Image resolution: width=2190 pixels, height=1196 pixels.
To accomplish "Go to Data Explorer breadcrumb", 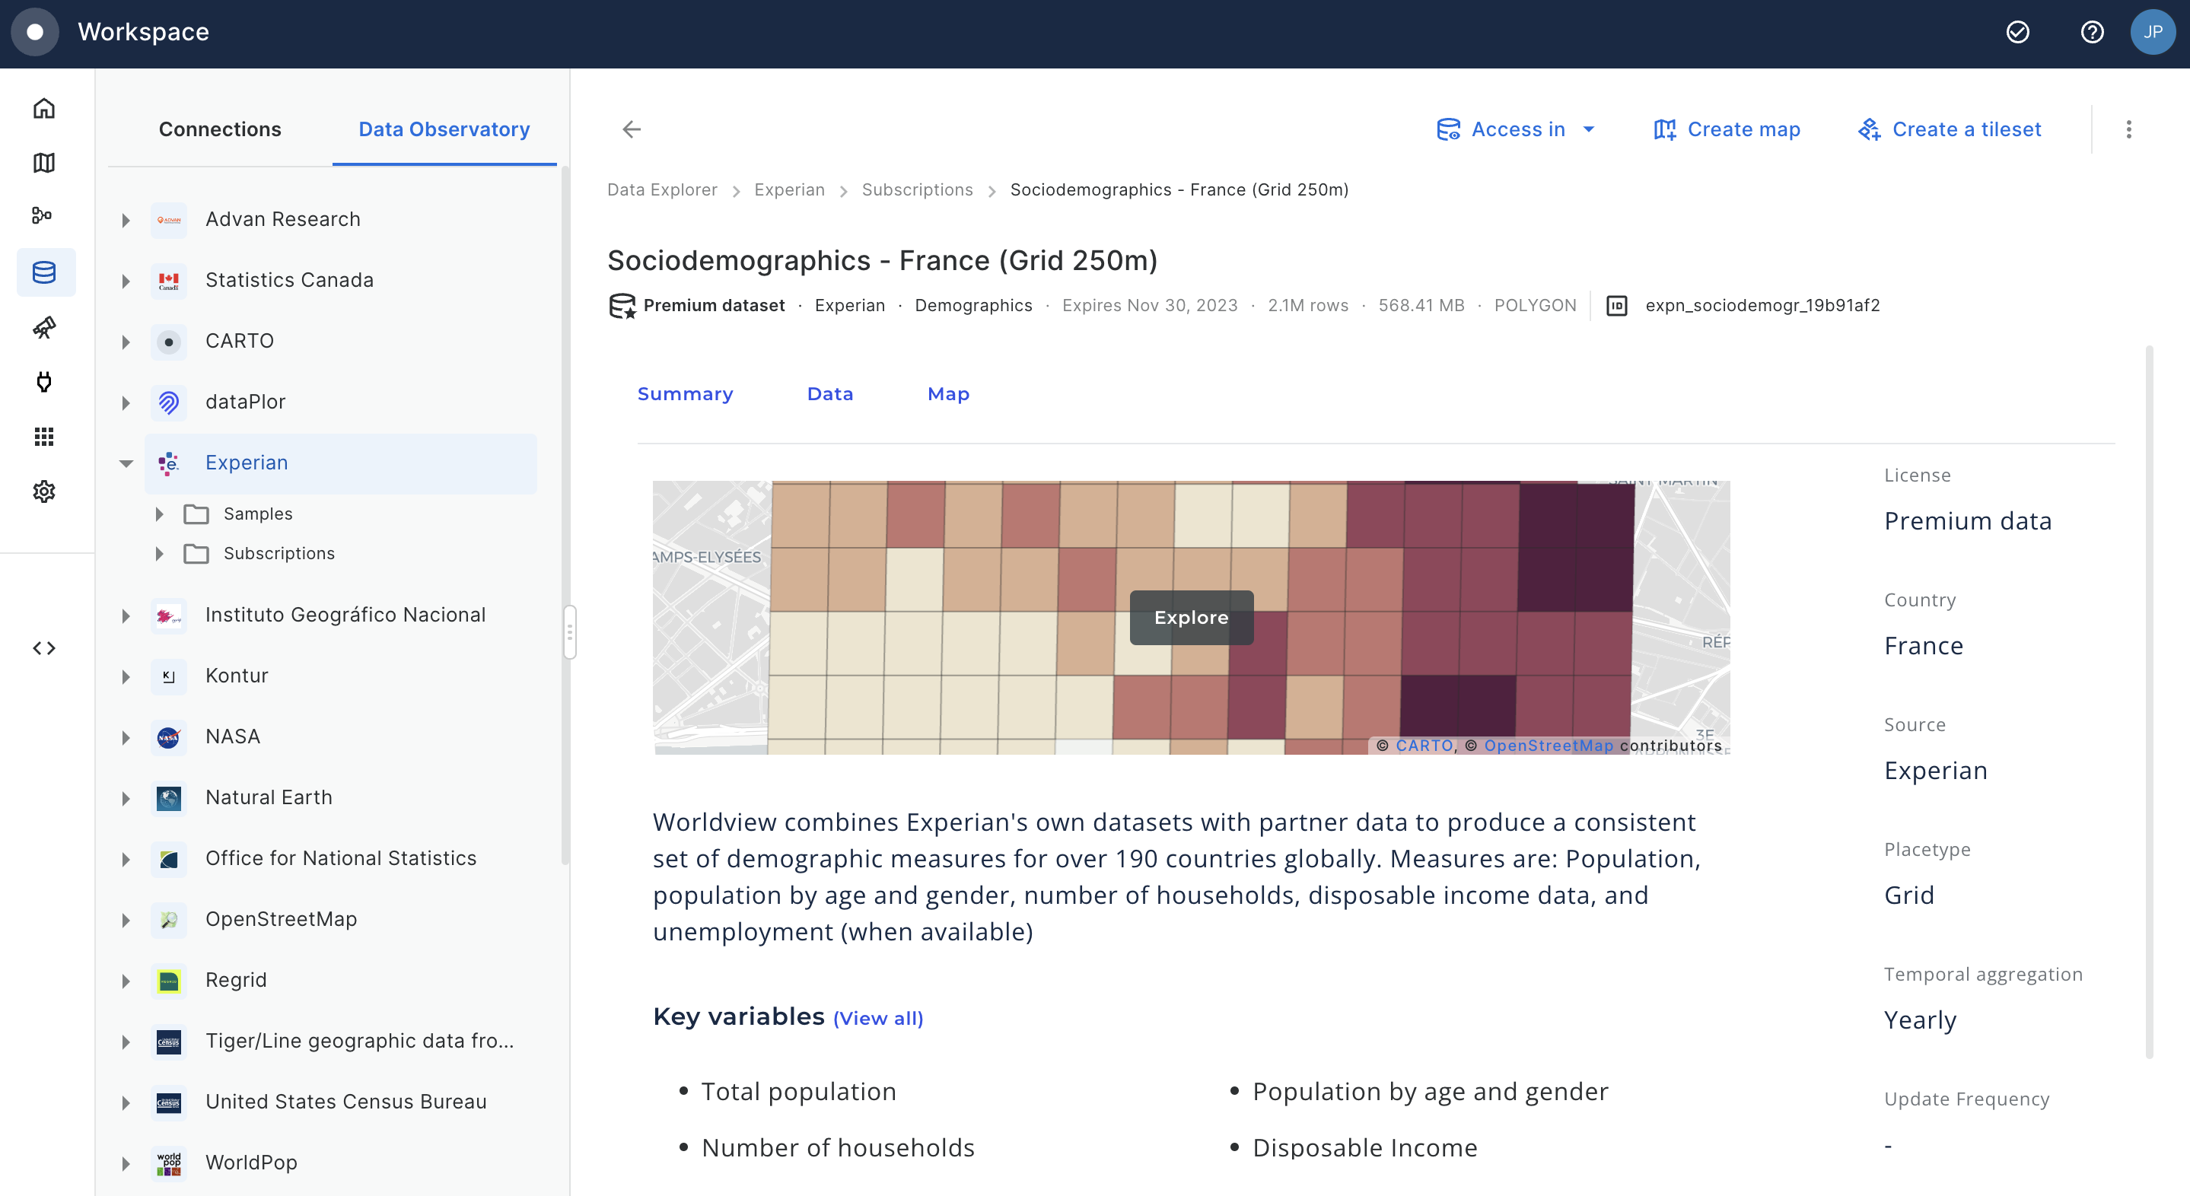I will 661,189.
